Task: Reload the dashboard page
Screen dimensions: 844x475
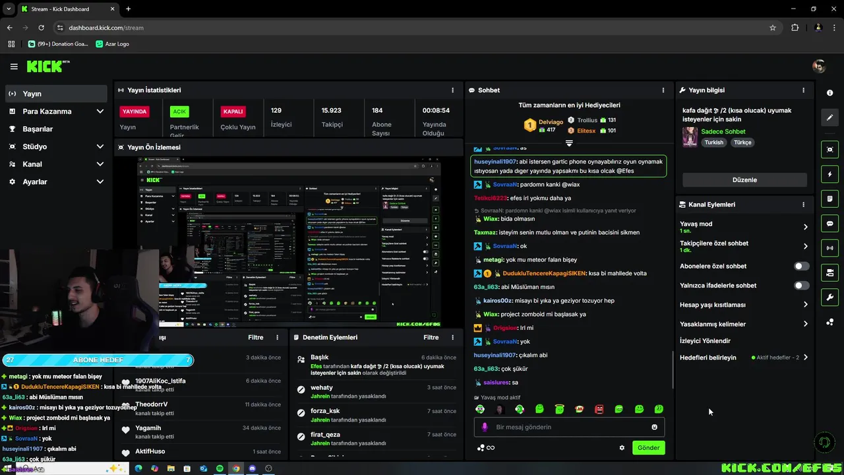Action: (41, 28)
